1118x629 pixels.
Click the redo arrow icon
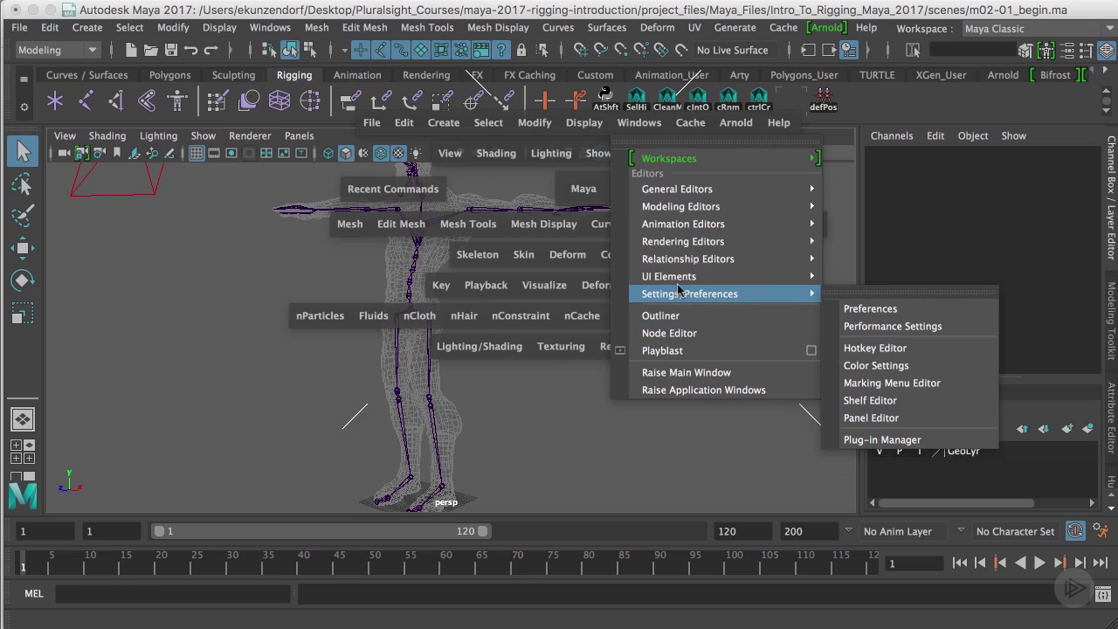pos(210,50)
